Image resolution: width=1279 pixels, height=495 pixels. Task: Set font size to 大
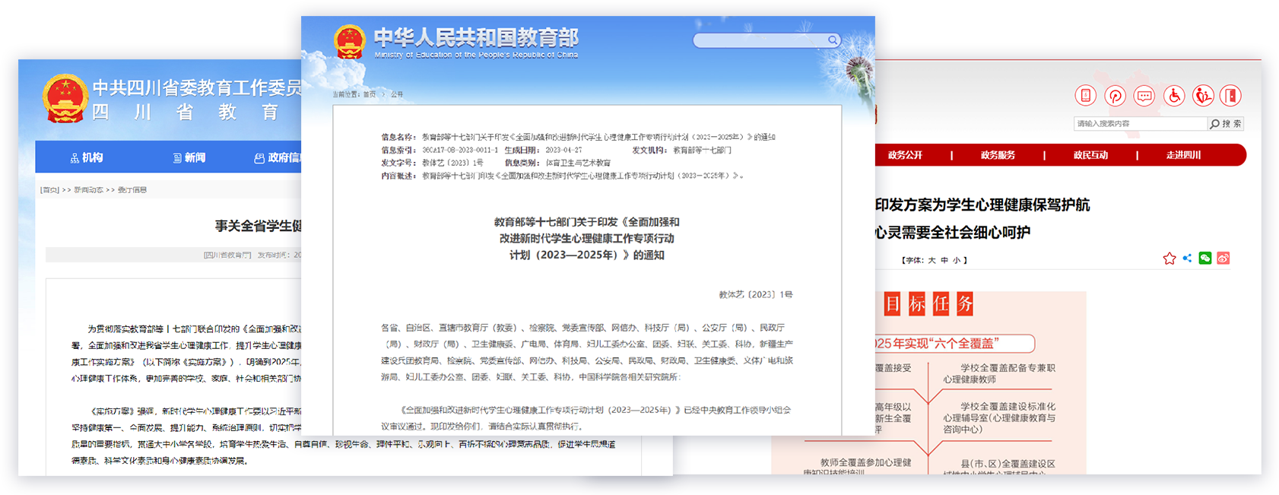tap(931, 260)
